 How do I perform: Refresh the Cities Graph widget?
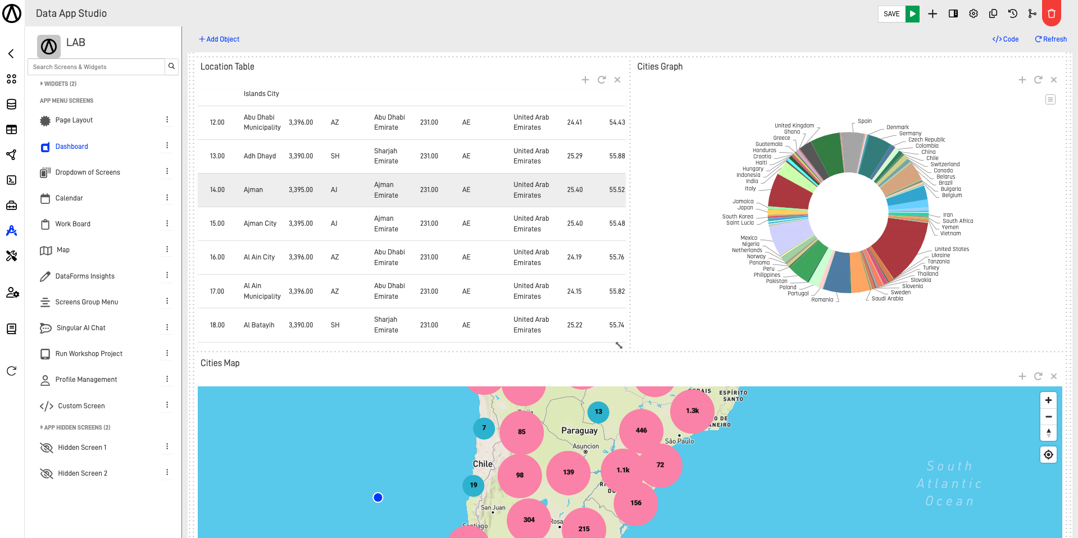[1038, 80]
